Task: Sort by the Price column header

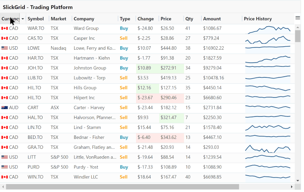Action: click(x=166, y=19)
